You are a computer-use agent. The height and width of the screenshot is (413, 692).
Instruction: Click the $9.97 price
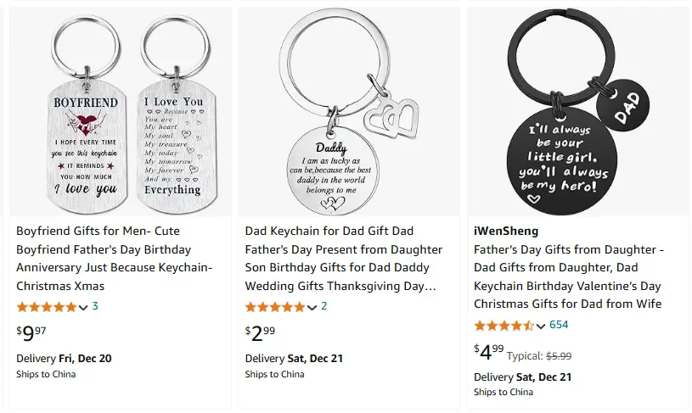click(x=31, y=333)
